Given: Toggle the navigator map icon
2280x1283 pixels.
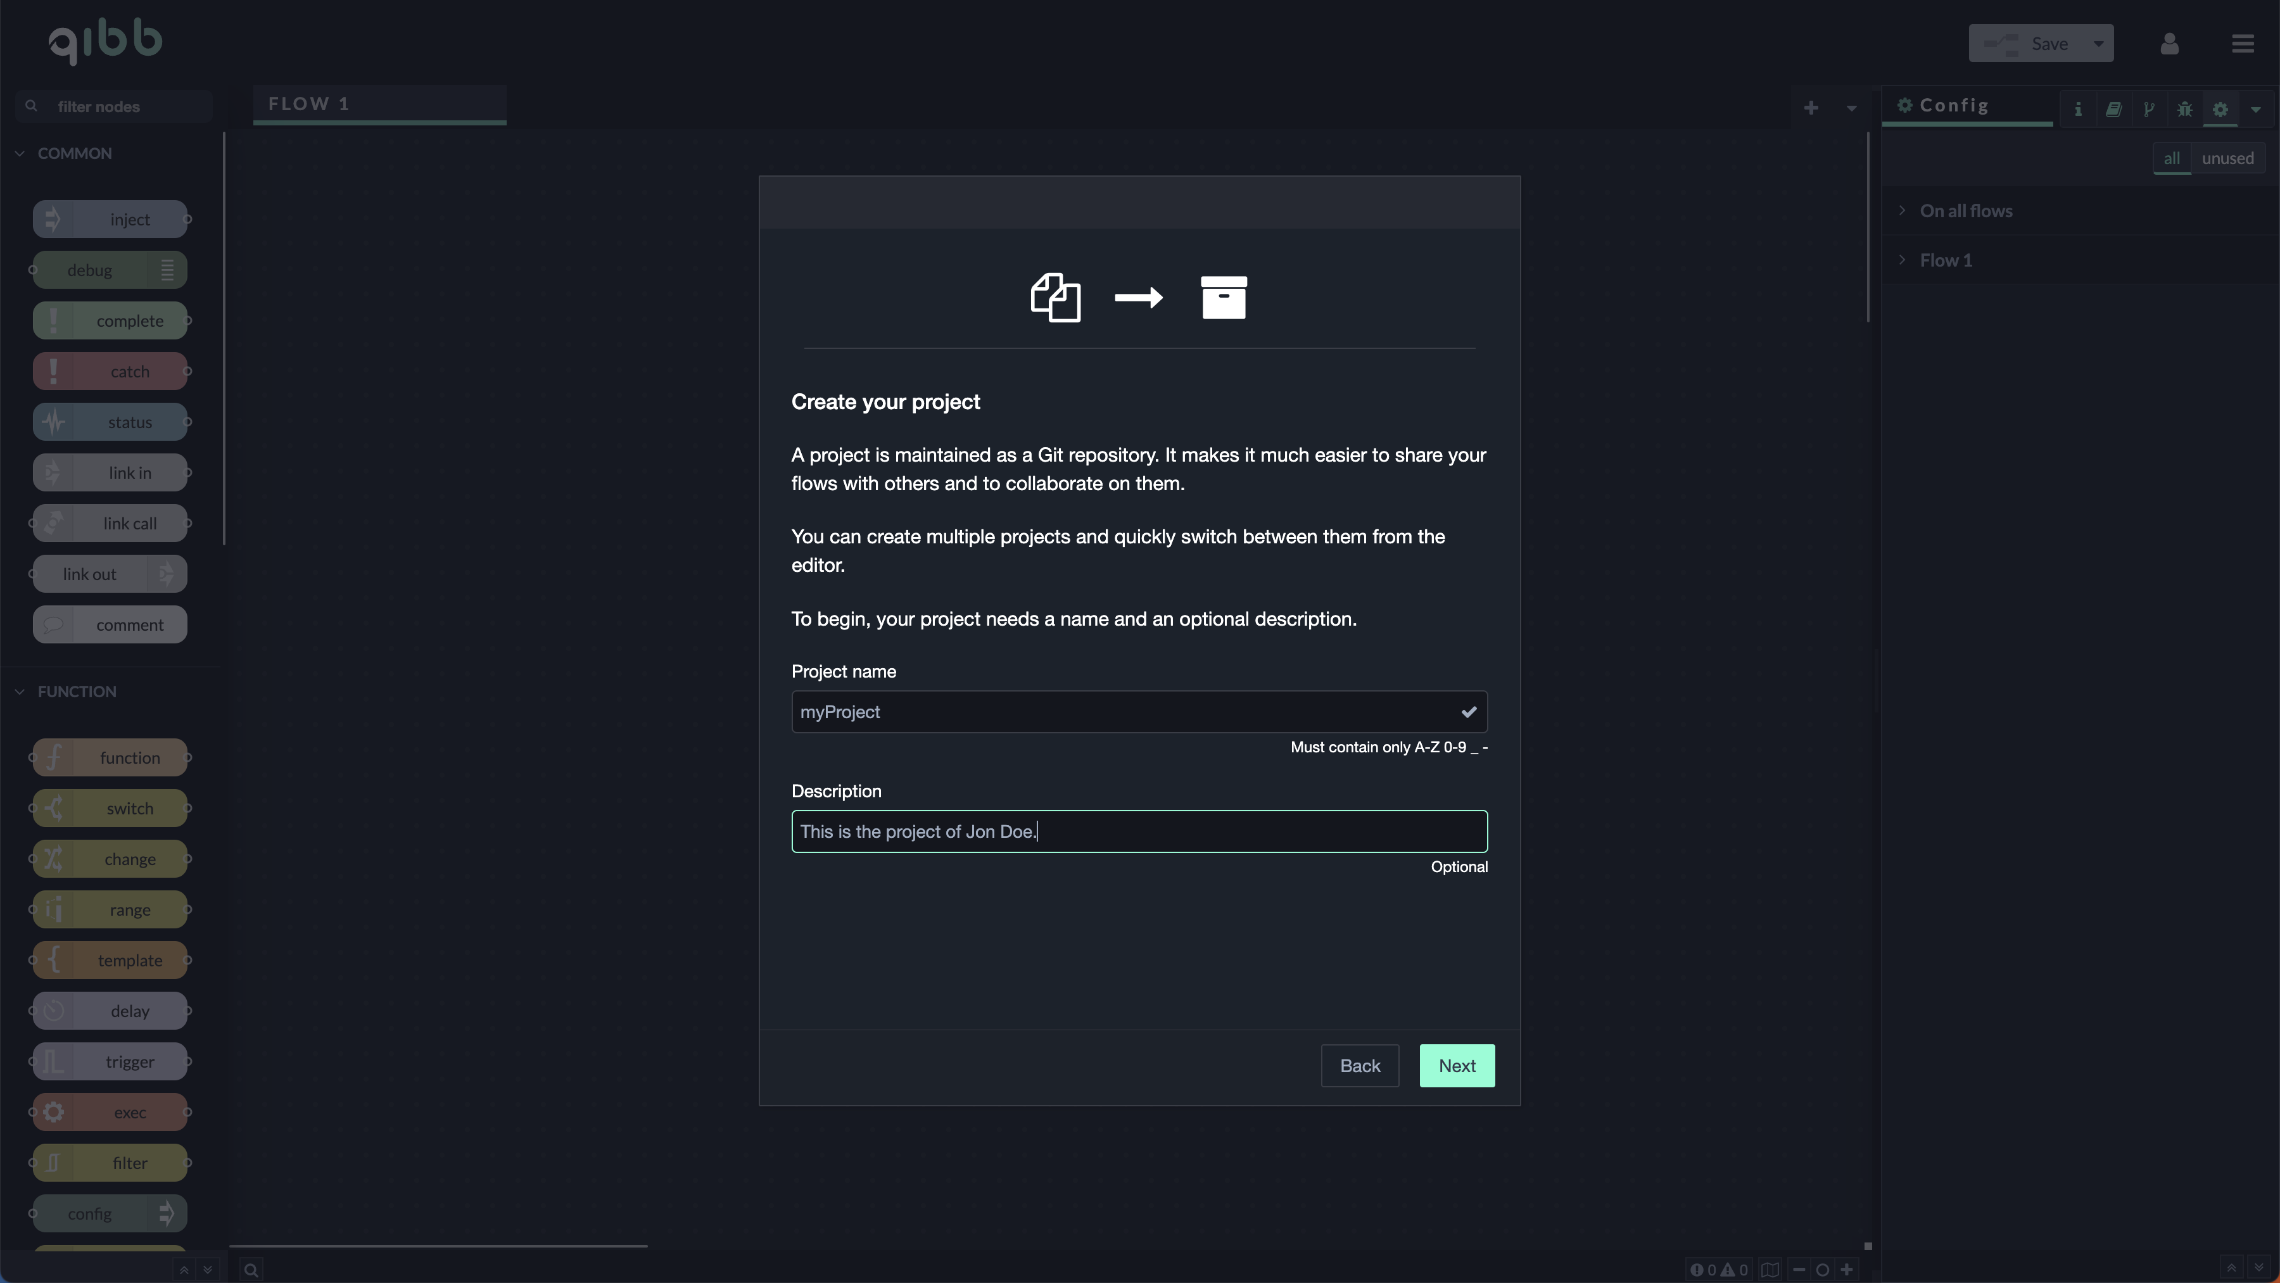Looking at the screenshot, I should click(1770, 1270).
